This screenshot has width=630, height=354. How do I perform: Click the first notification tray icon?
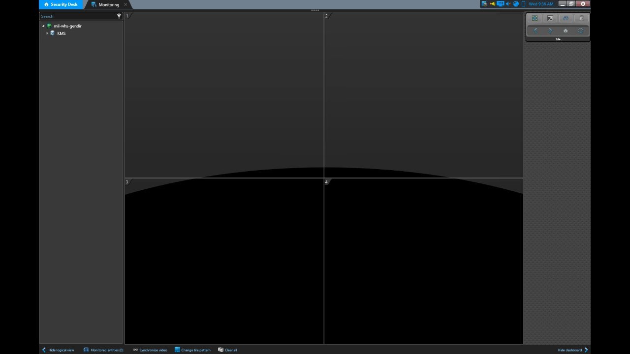pos(484,4)
